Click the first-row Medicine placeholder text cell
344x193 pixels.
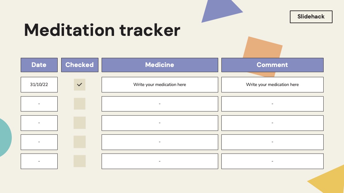(x=160, y=84)
